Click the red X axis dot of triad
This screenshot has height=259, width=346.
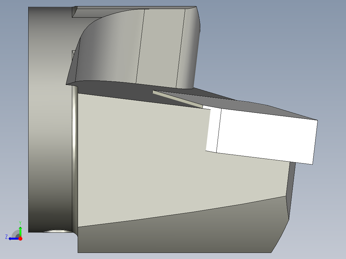[20, 238]
